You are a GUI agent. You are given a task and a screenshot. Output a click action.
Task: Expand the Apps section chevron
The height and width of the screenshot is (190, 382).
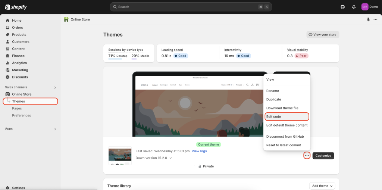pos(55,129)
